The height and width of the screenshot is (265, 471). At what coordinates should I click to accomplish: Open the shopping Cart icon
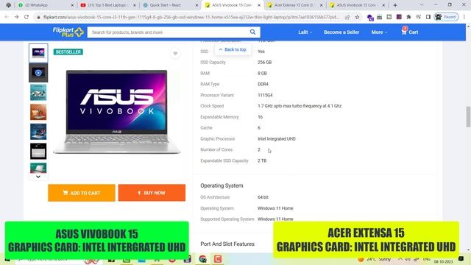[404, 31]
